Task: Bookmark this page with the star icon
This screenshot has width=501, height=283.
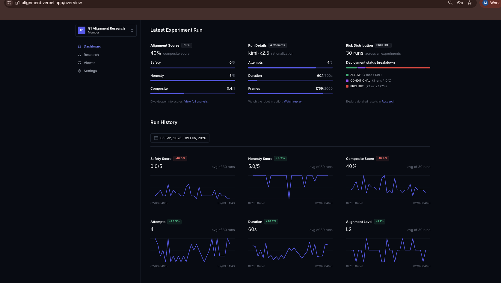Action: pos(470,3)
